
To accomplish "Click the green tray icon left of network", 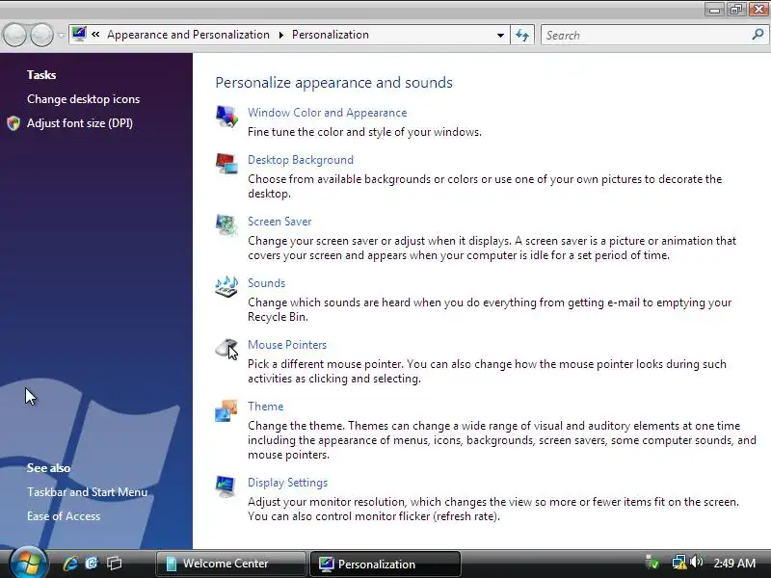I will coord(652,563).
